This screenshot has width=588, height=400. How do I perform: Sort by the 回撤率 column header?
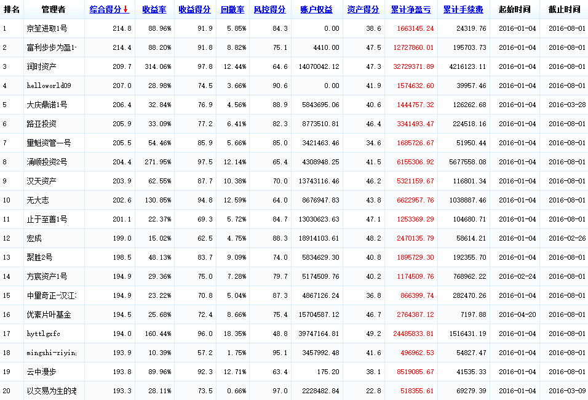click(232, 9)
